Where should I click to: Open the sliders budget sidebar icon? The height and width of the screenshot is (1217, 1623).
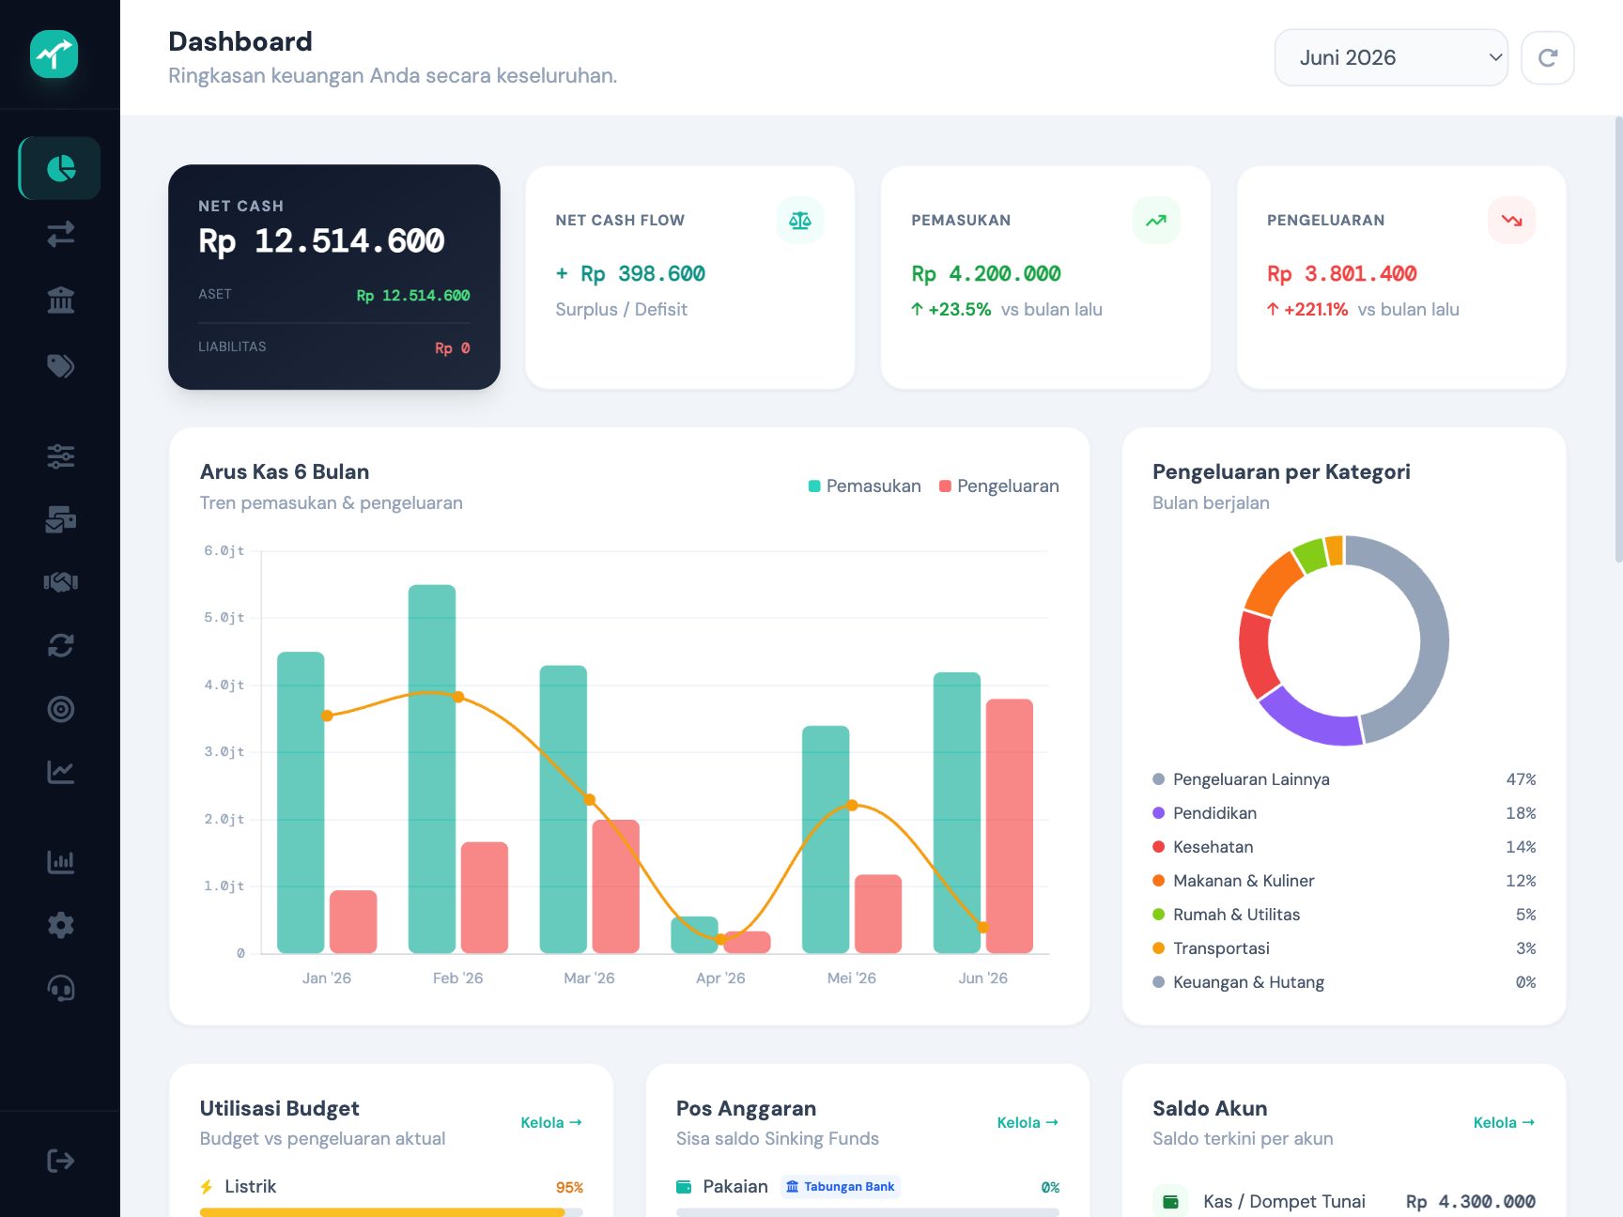point(60,456)
